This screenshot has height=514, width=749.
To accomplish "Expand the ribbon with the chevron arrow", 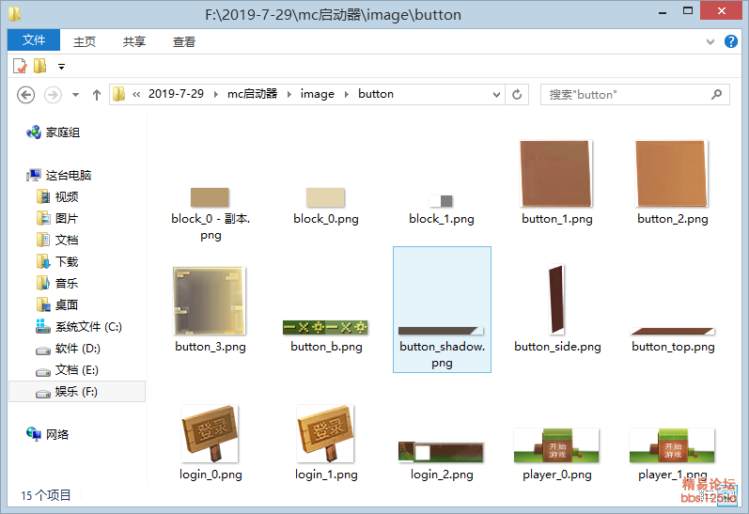I will [710, 41].
